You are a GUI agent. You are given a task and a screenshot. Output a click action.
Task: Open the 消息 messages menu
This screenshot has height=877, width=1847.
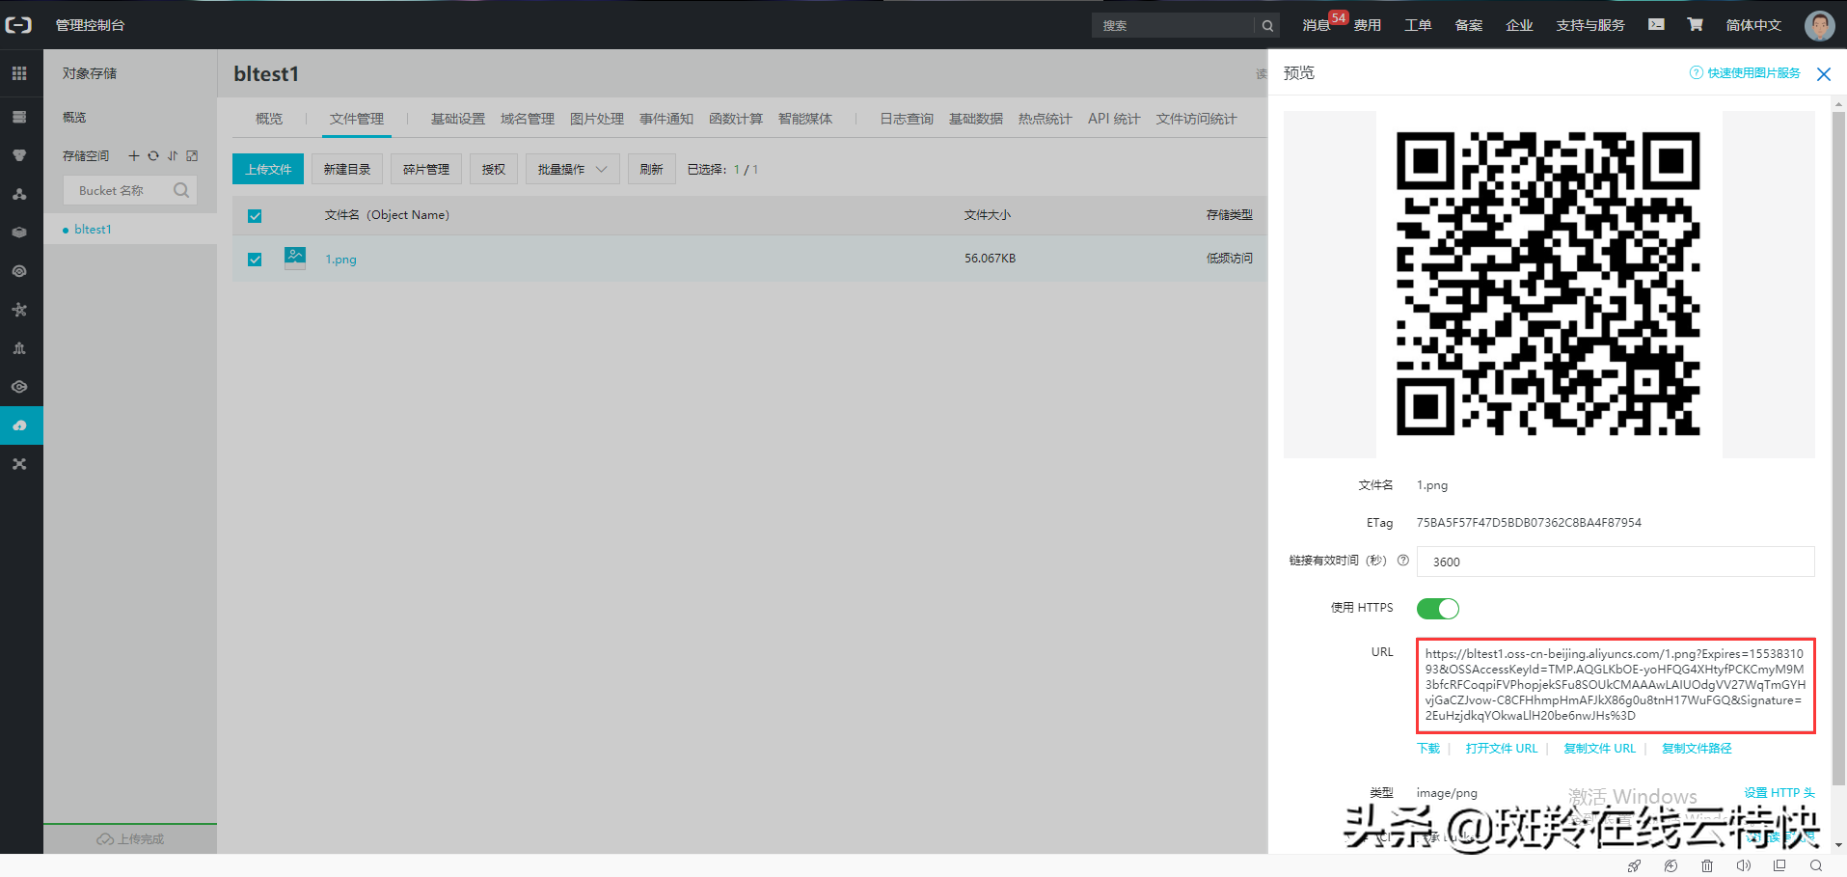(1317, 25)
